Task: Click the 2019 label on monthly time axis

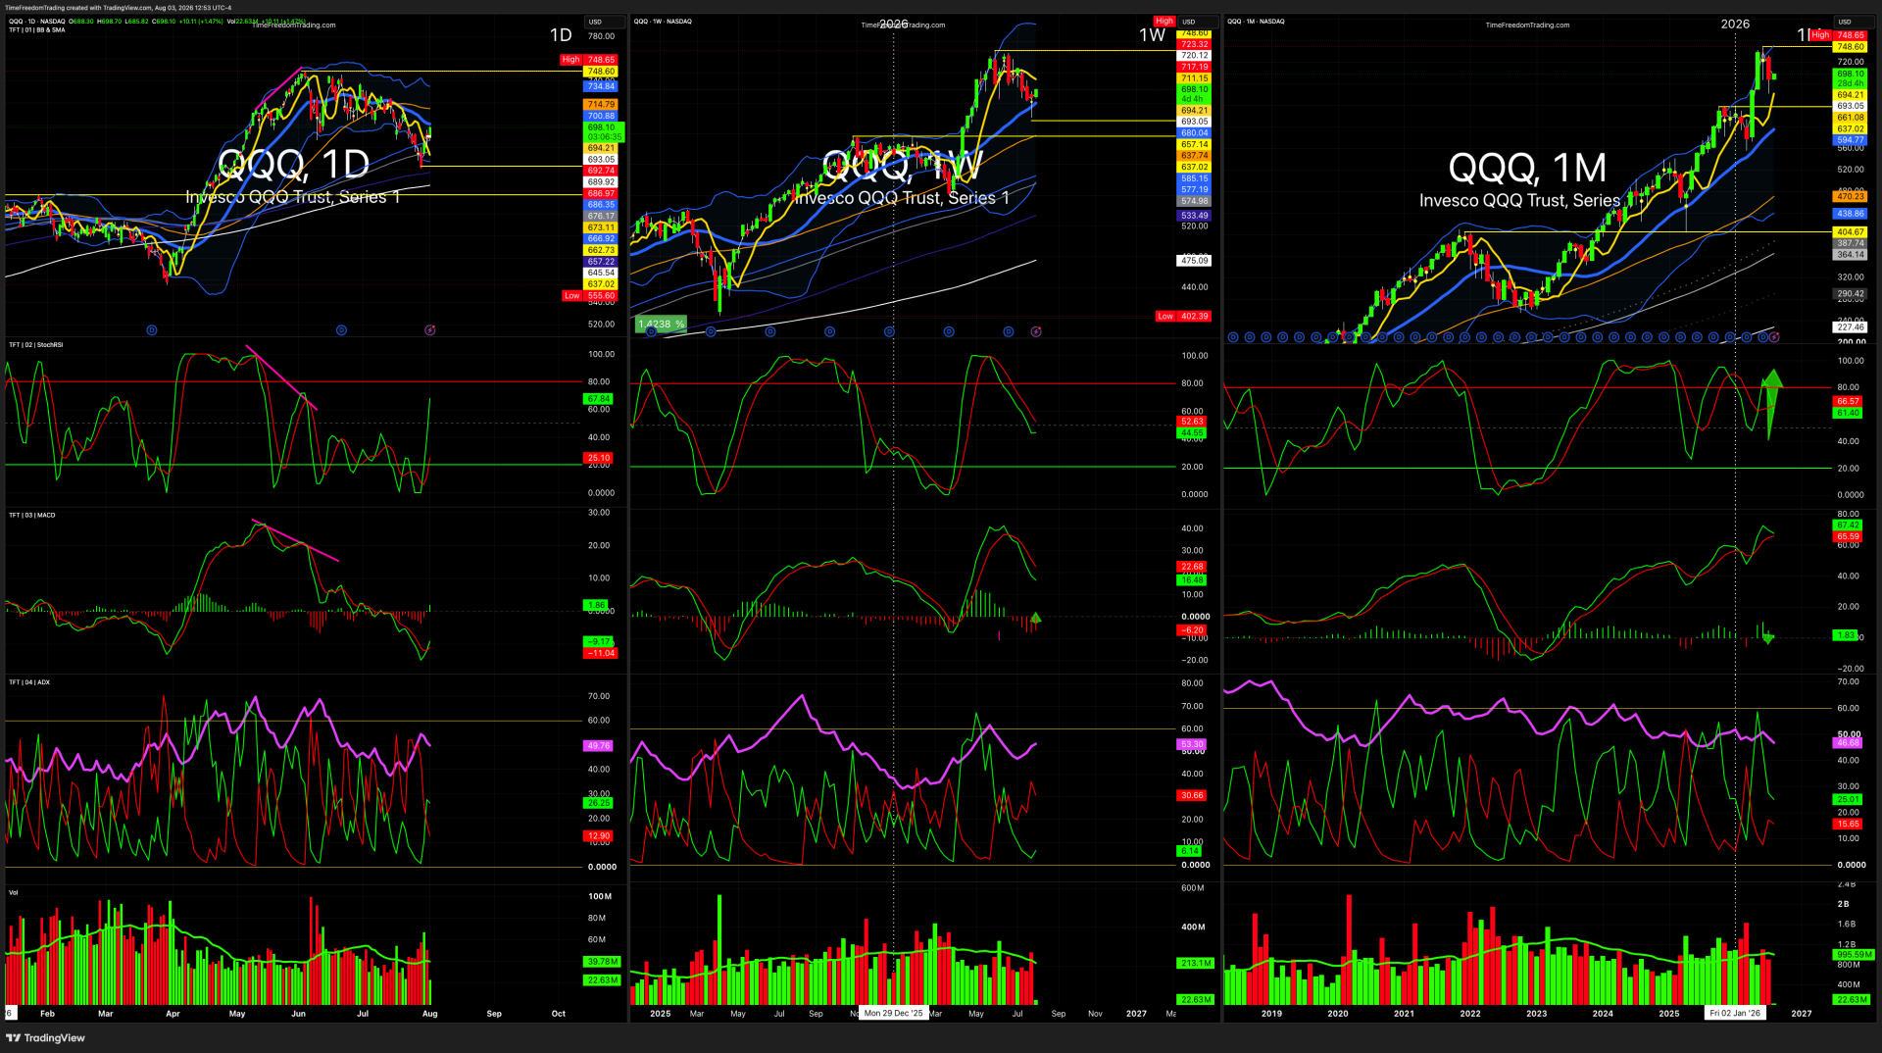Action: (x=1271, y=1014)
